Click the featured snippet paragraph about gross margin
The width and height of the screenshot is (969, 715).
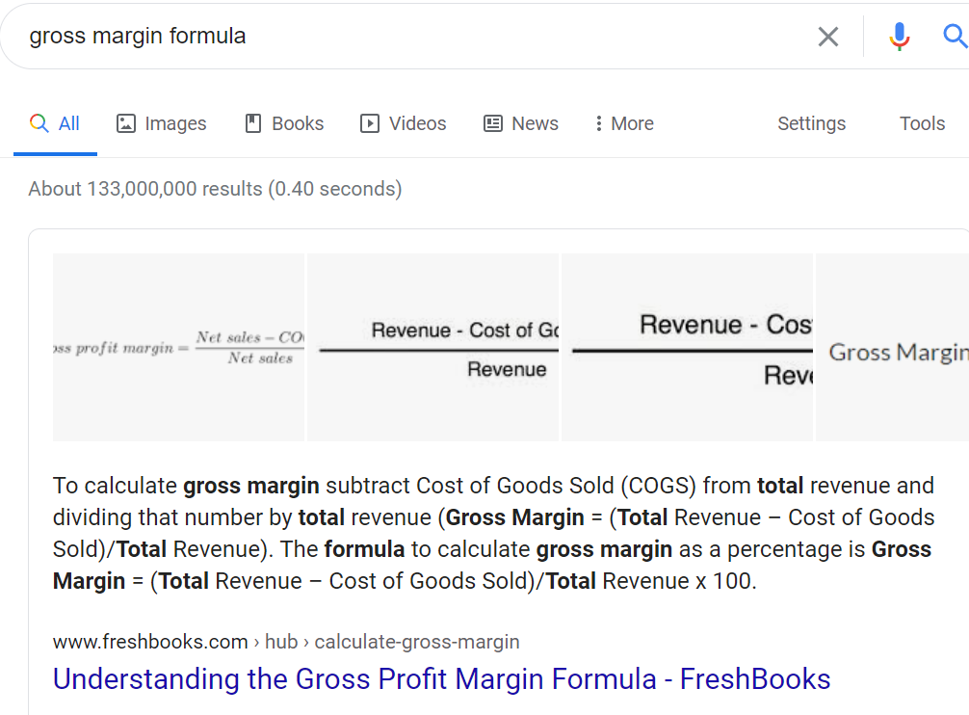(493, 533)
